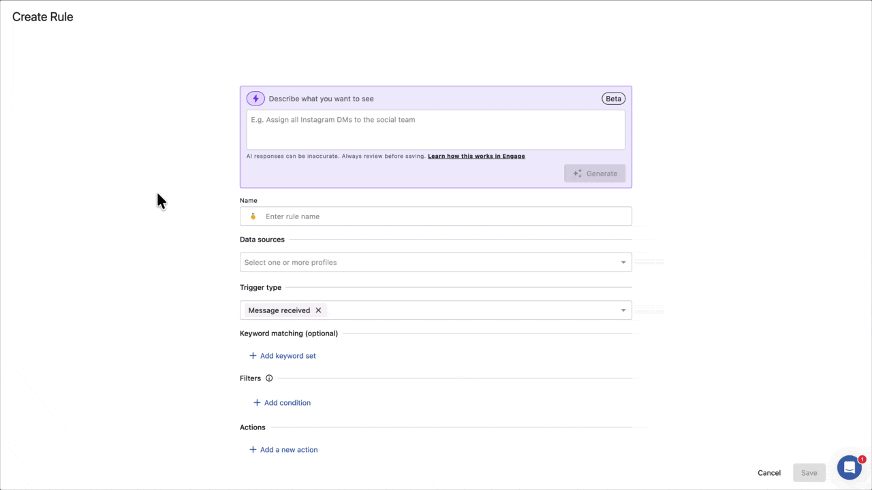Click the Add keyword set link
This screenshot has height=490, width=872.
[x=287, y=355]
